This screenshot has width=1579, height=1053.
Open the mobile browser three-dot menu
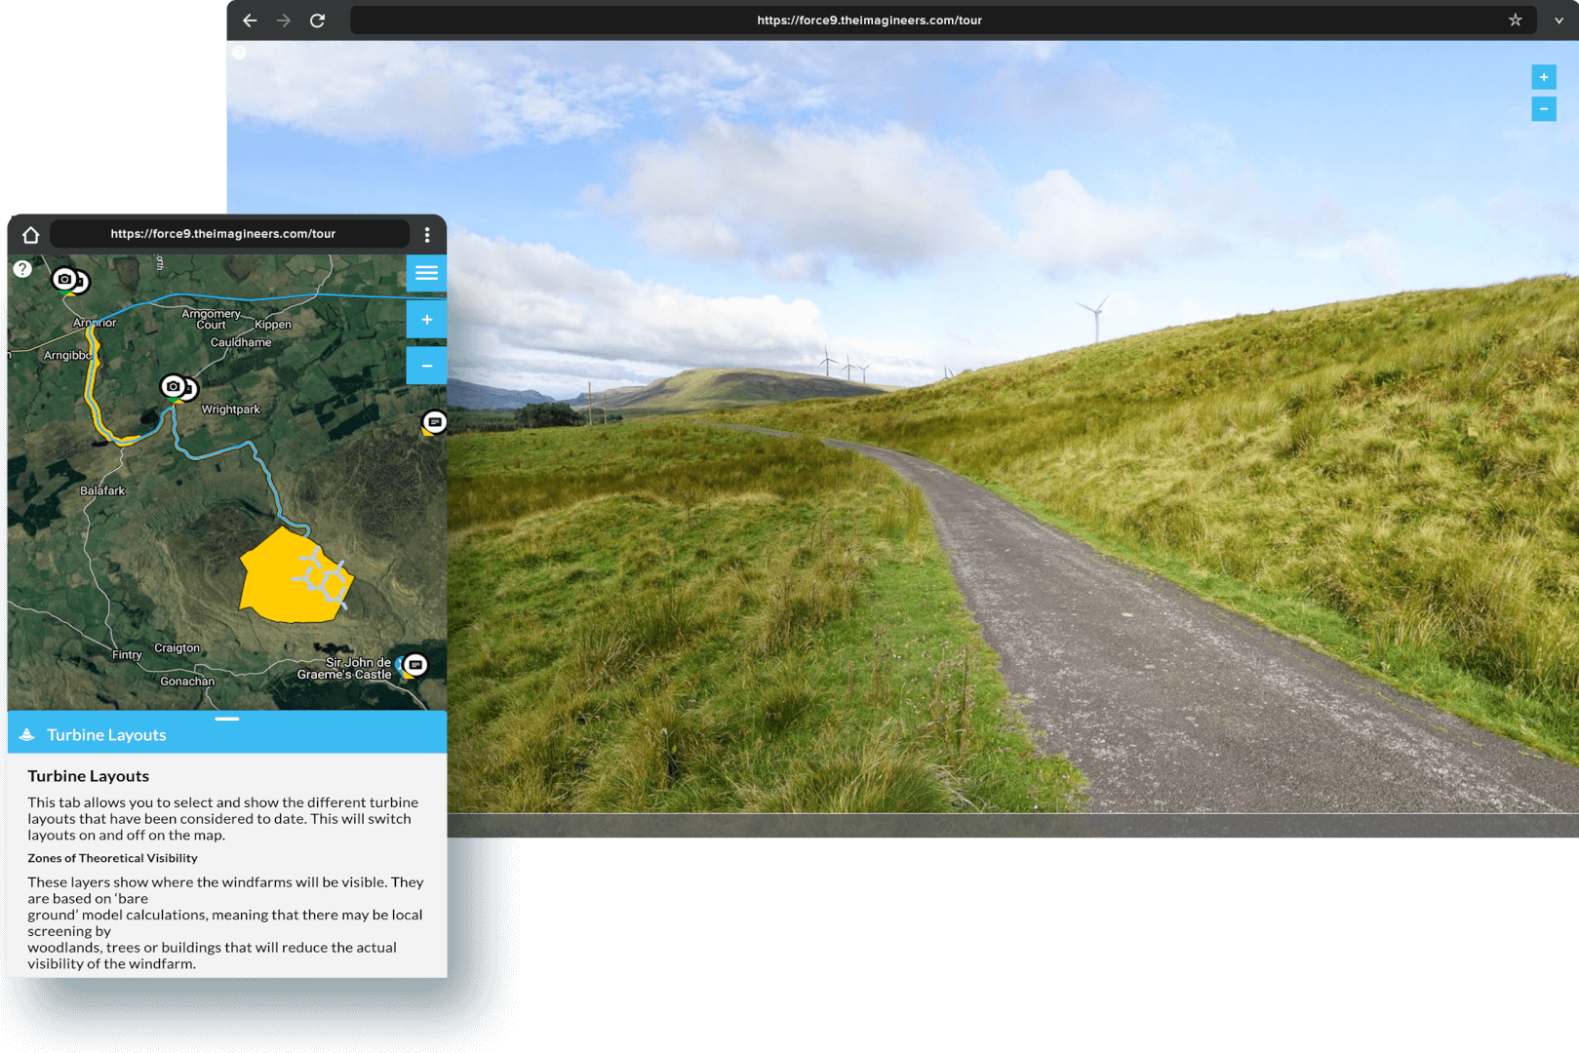(427, 235)
